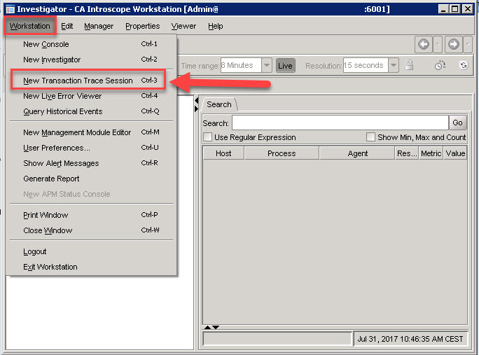The height and width of the screenshot is (355, 479).
Task: Maximize the Investigator window
Action: 455,9
